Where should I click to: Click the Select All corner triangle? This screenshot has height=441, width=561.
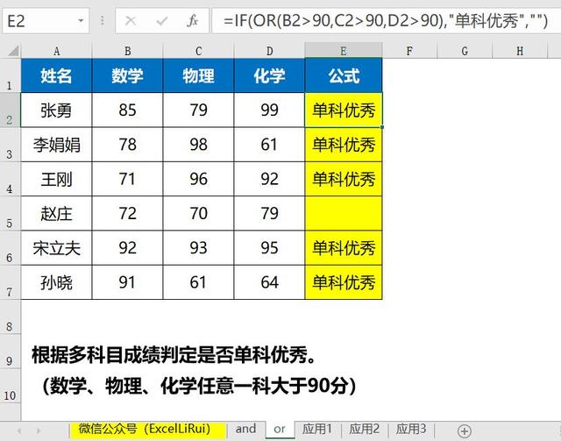click(13, 51)
